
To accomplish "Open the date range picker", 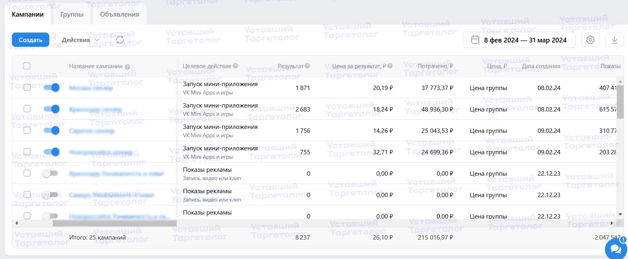I will pyautogui.click(x=519, y=40).
